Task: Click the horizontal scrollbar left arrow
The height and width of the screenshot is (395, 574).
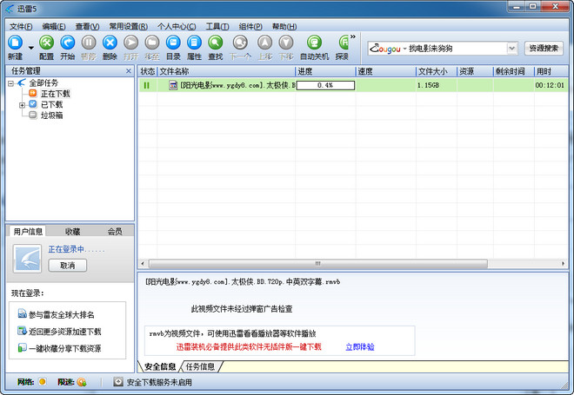Action: (143, 264)
